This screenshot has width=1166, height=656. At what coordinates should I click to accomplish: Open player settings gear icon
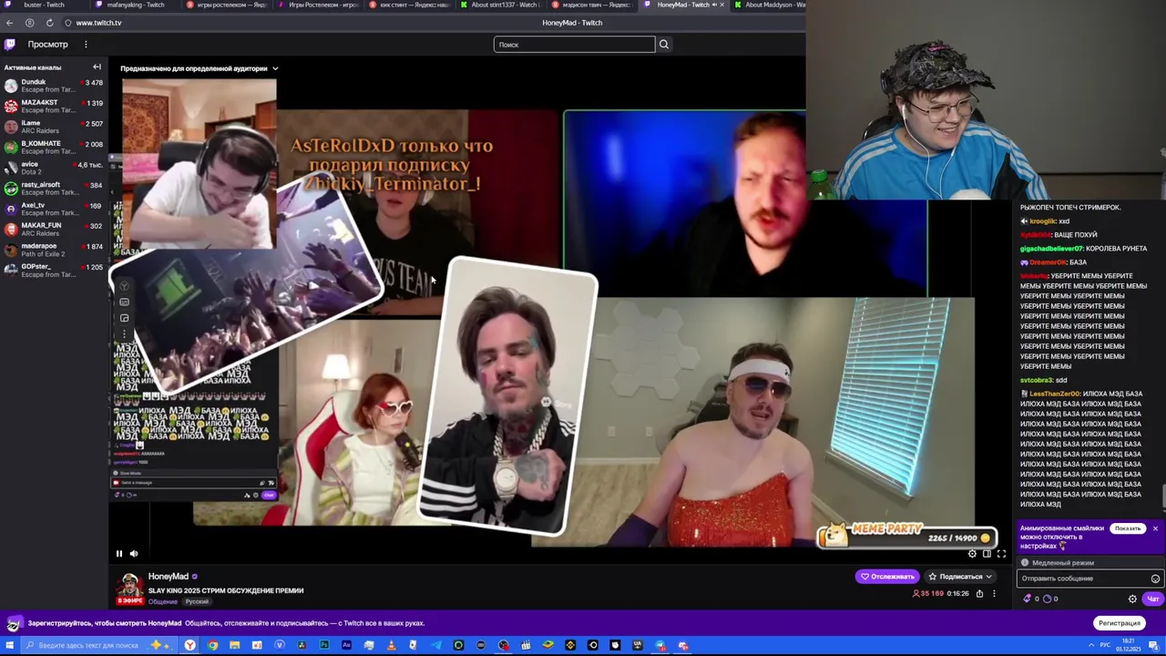[972, 553]
